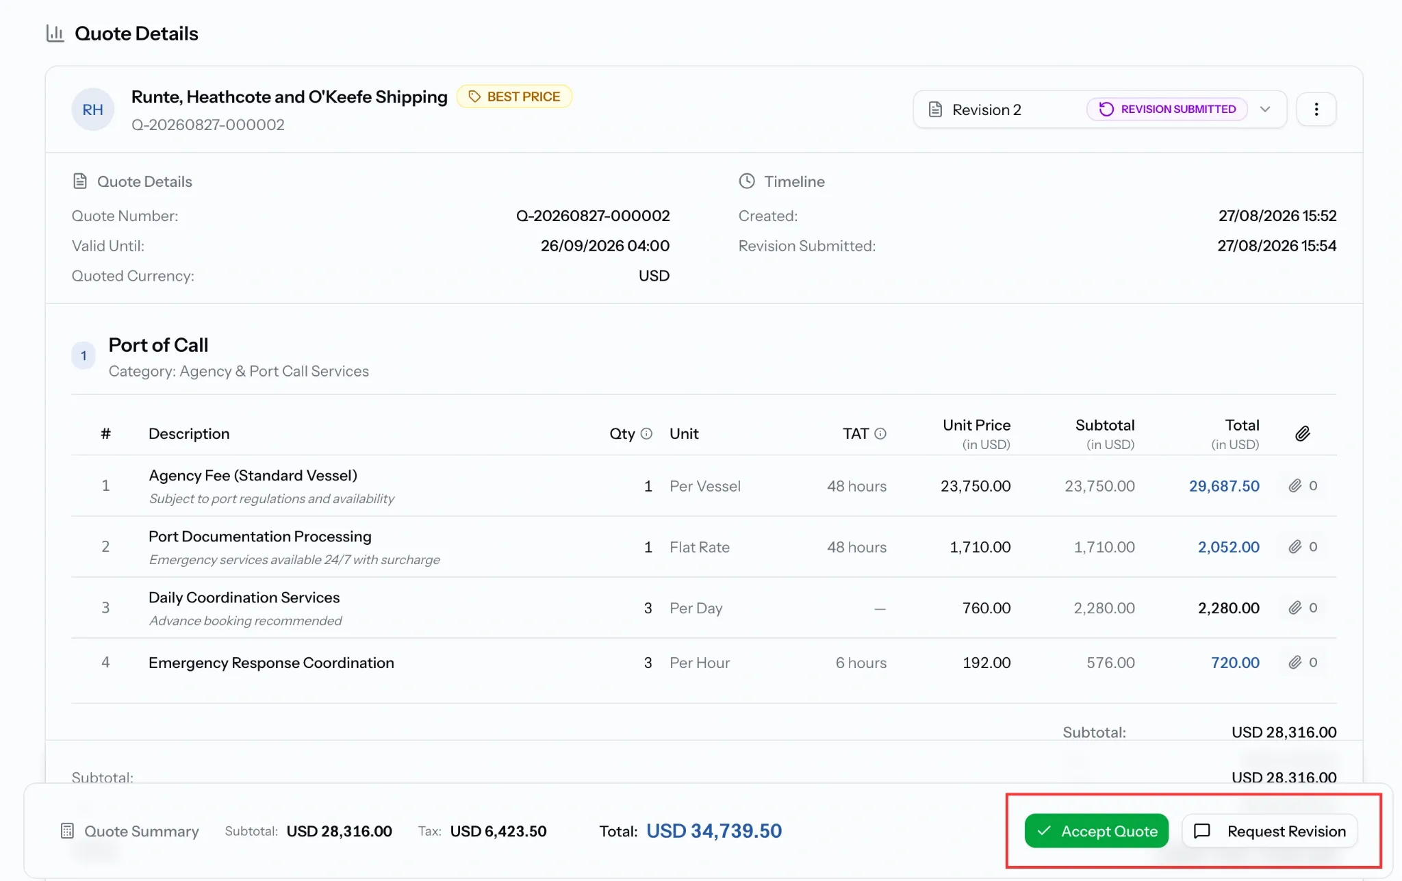Click tax amount USD 6,423.50
The height and width of the screenshot is (881, 1402).
(x=498, y=831)
